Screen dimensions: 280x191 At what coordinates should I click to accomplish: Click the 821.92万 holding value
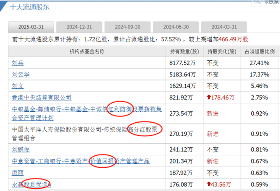[181, 98]
